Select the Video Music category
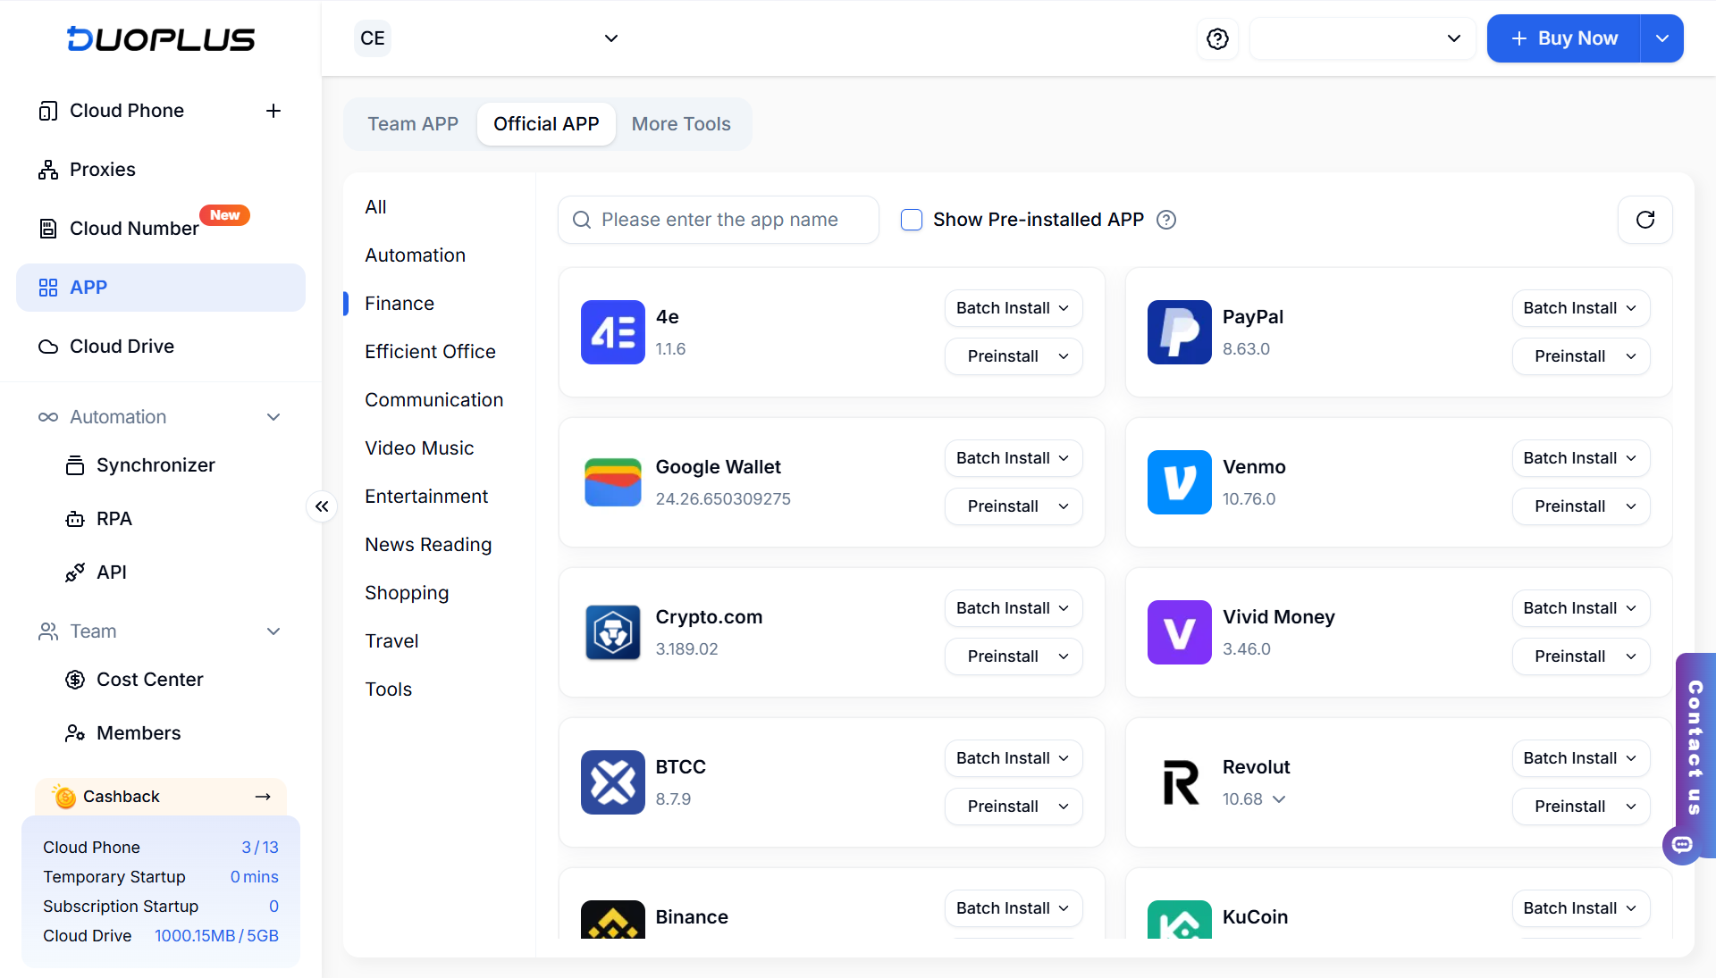The width and height of the screenshot is (1716, 978). click(x=419, y=448)
